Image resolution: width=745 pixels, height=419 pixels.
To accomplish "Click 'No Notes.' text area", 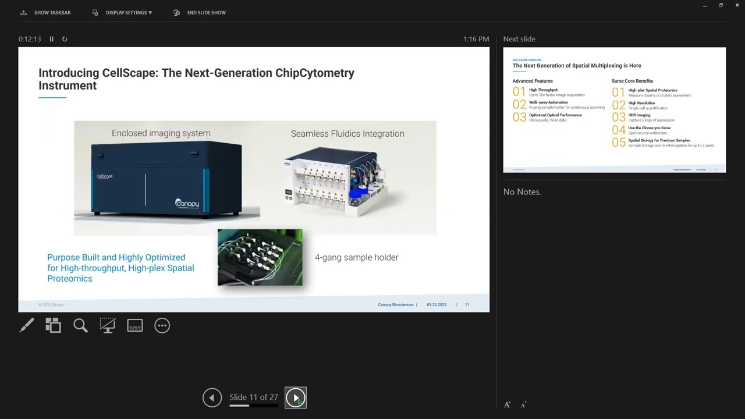I will click(522, 191).
